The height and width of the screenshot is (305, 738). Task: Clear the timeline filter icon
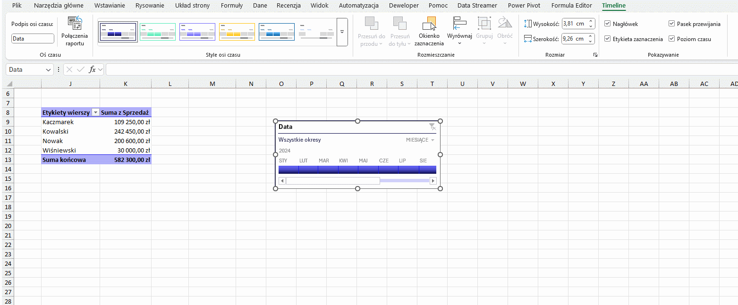click(432, 127)
